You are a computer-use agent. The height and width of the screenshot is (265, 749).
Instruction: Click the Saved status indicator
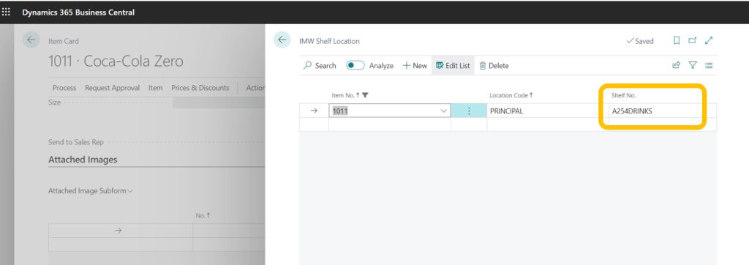(x=639, y=41)
